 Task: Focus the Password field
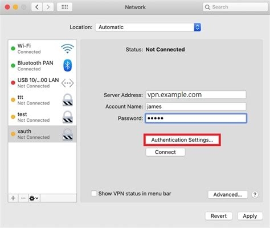click(196, 118)
